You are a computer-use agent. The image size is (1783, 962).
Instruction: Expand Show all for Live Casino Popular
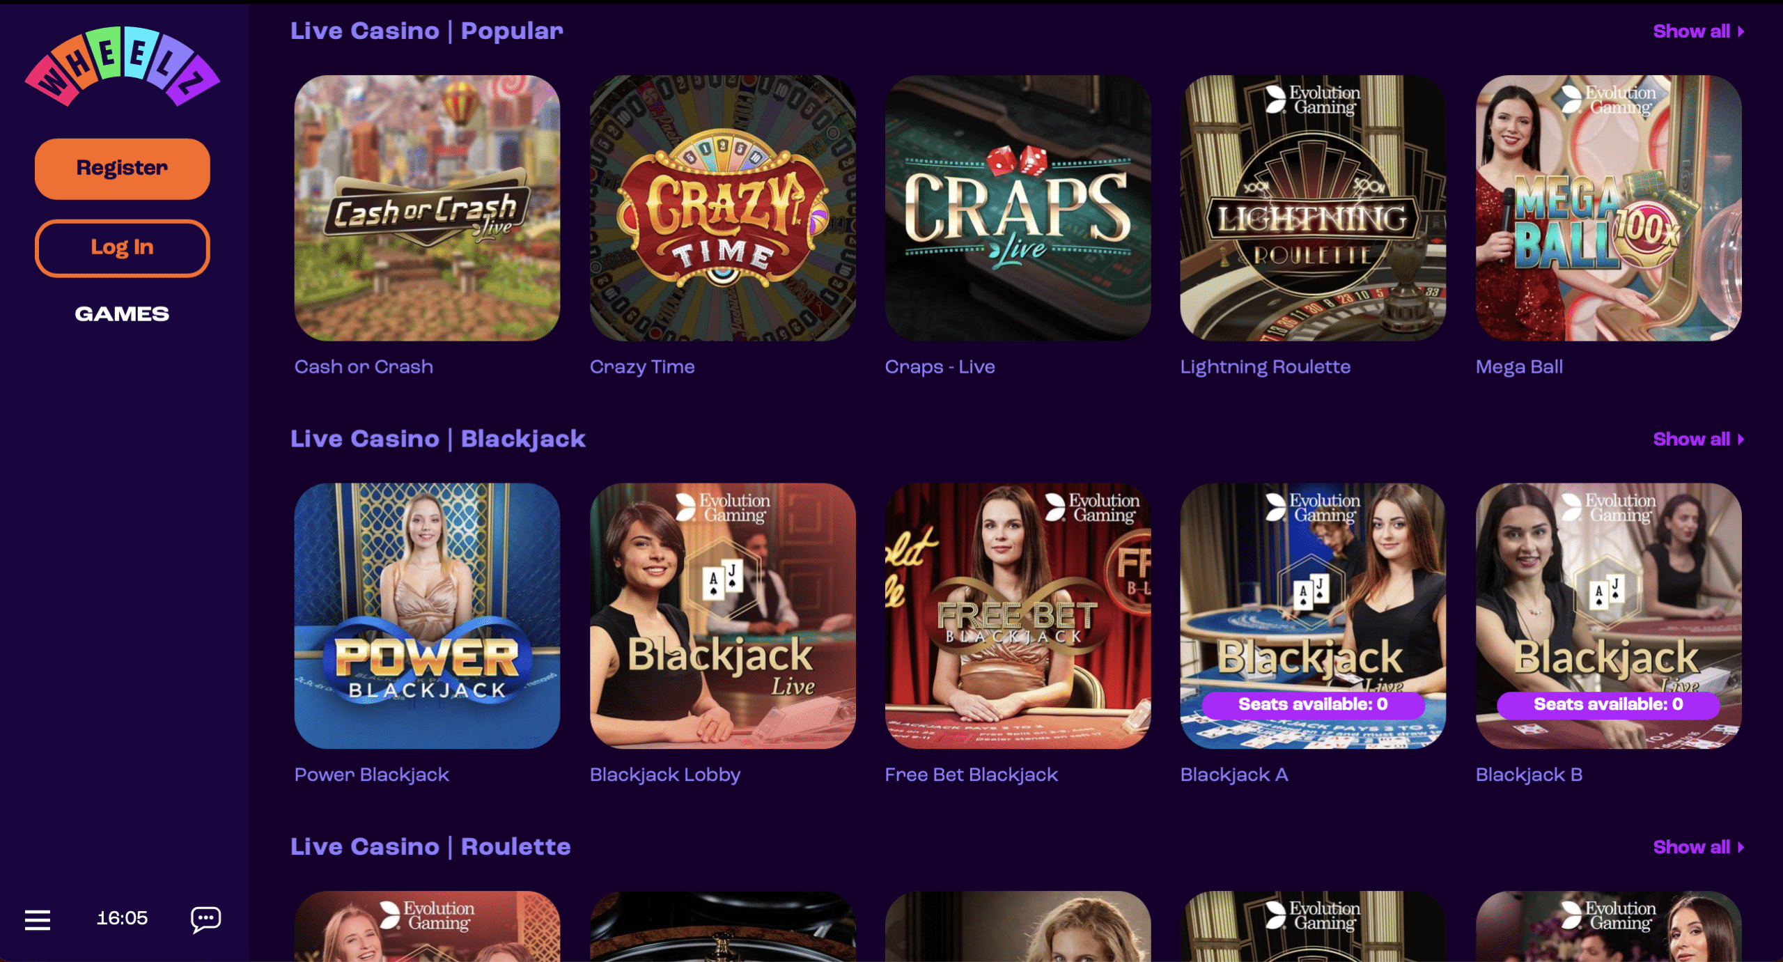(1698, 31)
